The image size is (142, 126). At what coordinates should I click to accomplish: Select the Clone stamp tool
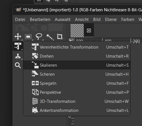(18, 56)
